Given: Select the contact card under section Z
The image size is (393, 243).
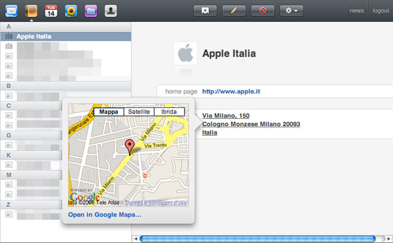Looking at the screenshot, I should tap(31, 214).
